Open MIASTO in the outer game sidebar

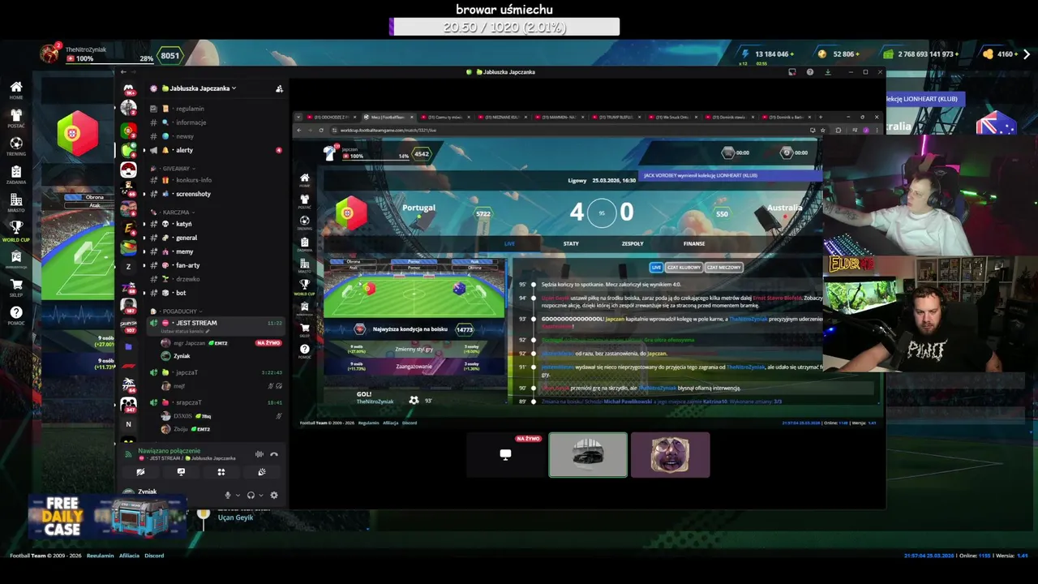click(16, 203)
